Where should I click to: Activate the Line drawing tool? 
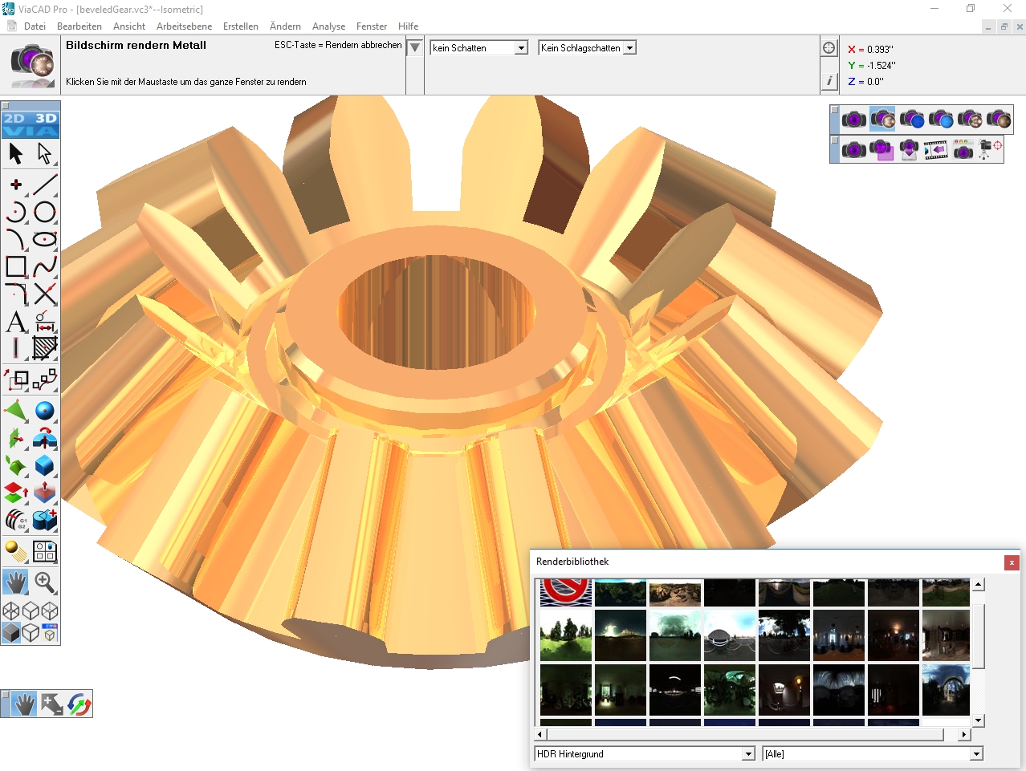click(x=45, y=183)
